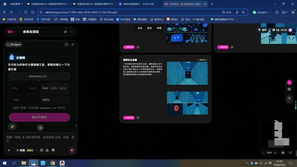The width and height of the screenshot is (297, 167).
Task: Open project more options beside share icon
Action: coord(71,32)
